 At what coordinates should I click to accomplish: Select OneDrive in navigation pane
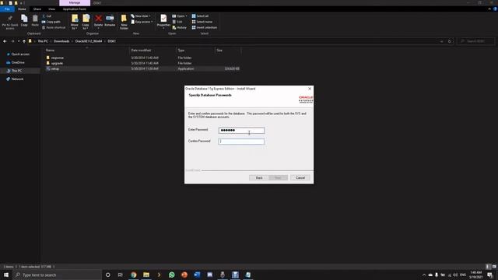tap(18, 62)
